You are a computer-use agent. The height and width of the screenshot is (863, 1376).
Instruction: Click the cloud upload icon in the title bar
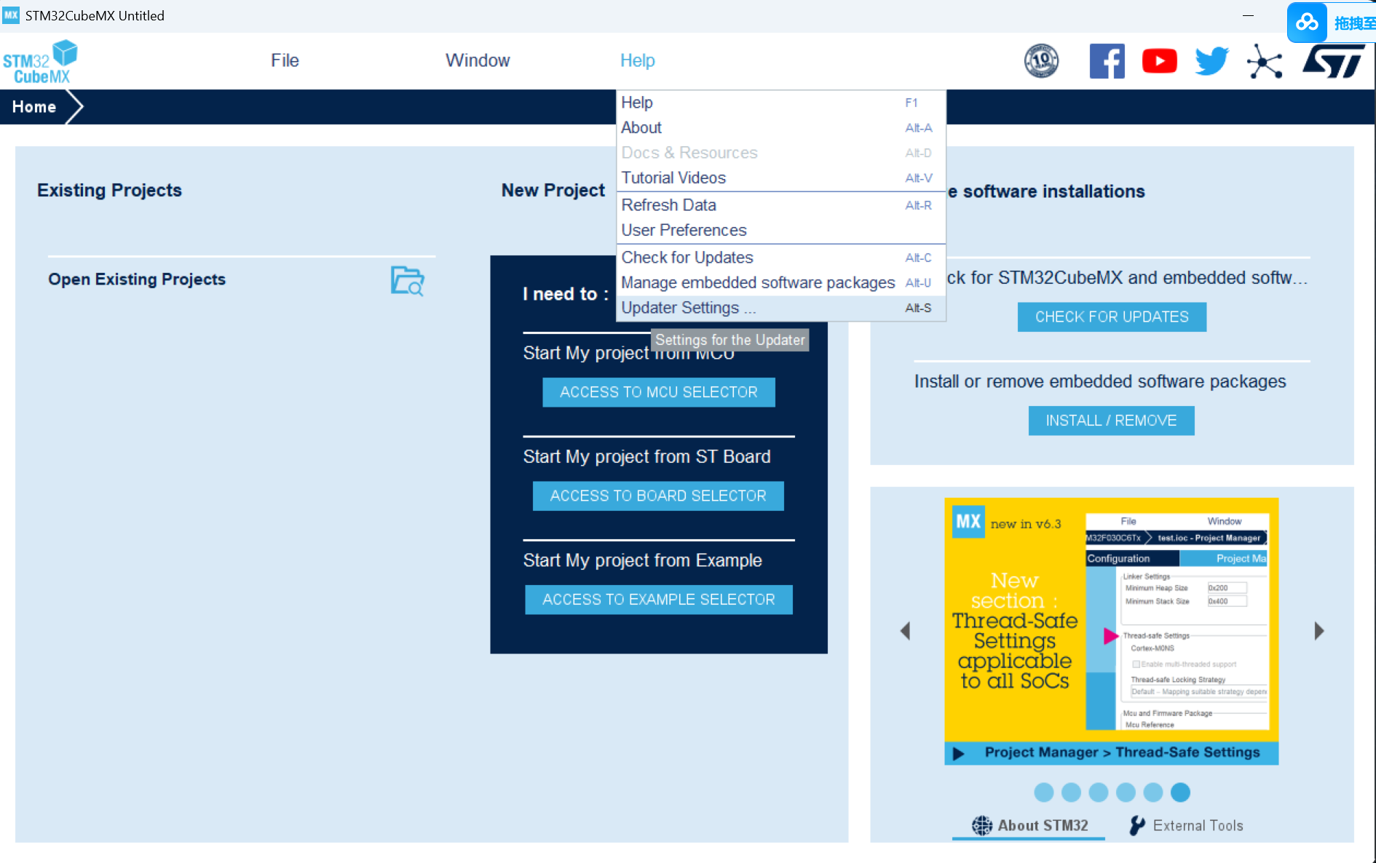click(x=1307, y=23)
